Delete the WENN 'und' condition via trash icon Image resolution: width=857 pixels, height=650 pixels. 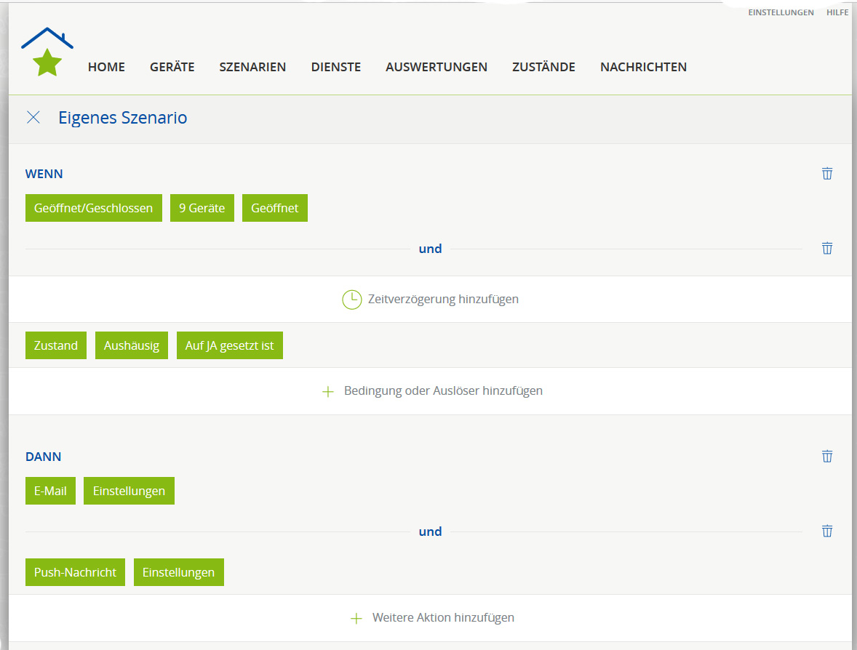(826, 248)
